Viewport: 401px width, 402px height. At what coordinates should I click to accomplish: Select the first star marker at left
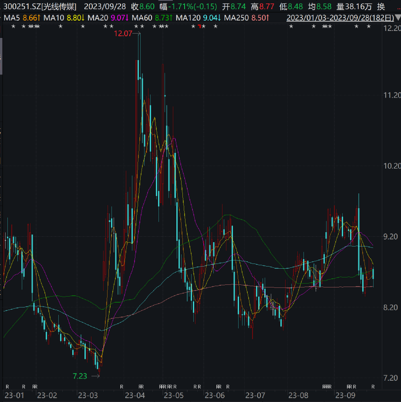13,26
